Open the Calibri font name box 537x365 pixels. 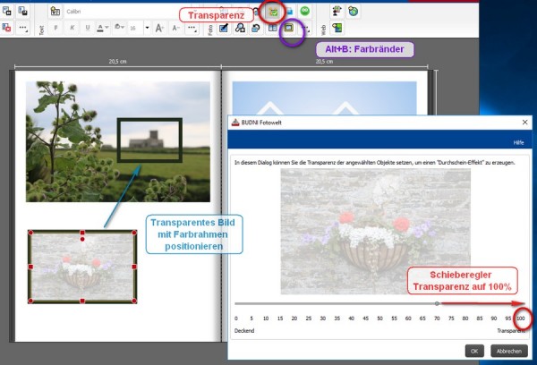pos(127,12)
